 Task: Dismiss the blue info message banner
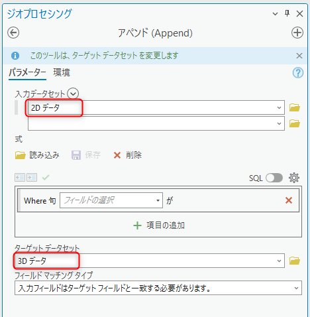click(x=299, y=56)
